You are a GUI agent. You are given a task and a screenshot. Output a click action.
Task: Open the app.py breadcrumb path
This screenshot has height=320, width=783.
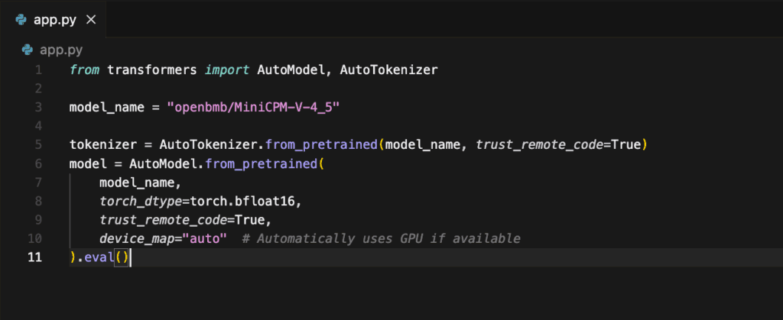tap(61, 50)
